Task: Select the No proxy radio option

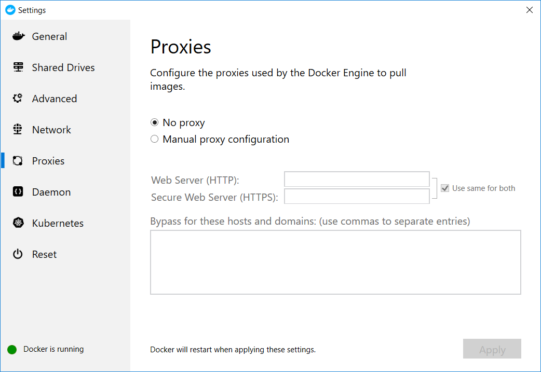Action: [154, 123]
